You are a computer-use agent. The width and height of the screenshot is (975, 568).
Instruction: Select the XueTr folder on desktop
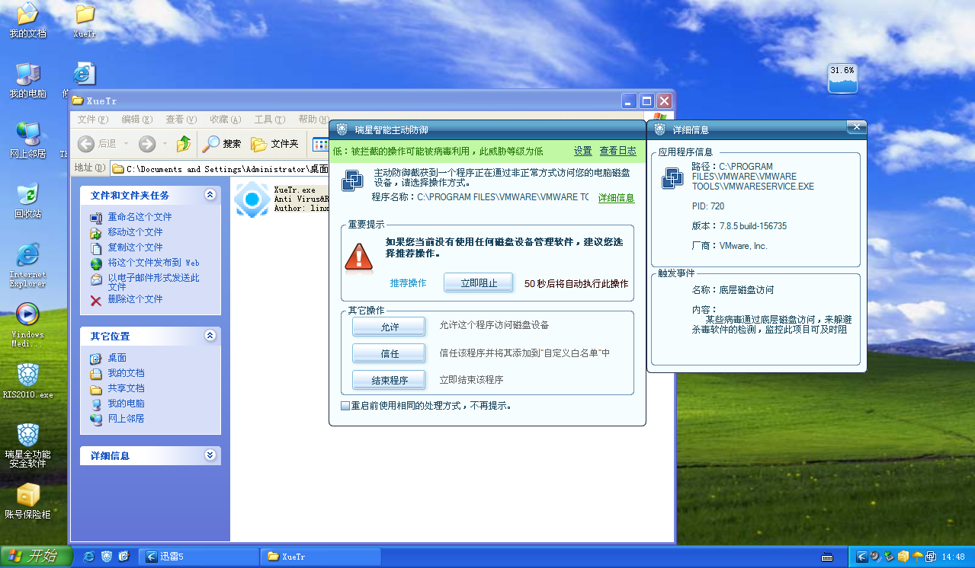click(x=85, y=20)
